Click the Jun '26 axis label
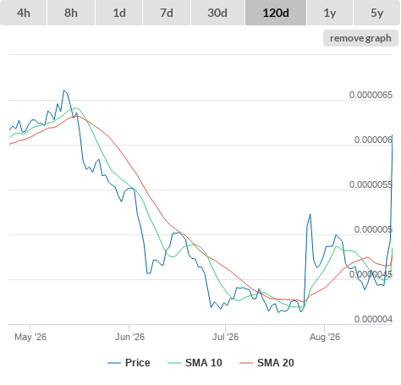The image size is (401, 385). point(129,337)
